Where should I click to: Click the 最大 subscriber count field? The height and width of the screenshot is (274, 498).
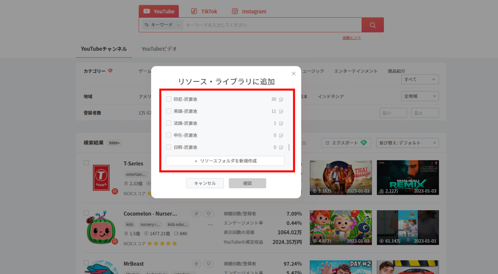pos(425,113)
